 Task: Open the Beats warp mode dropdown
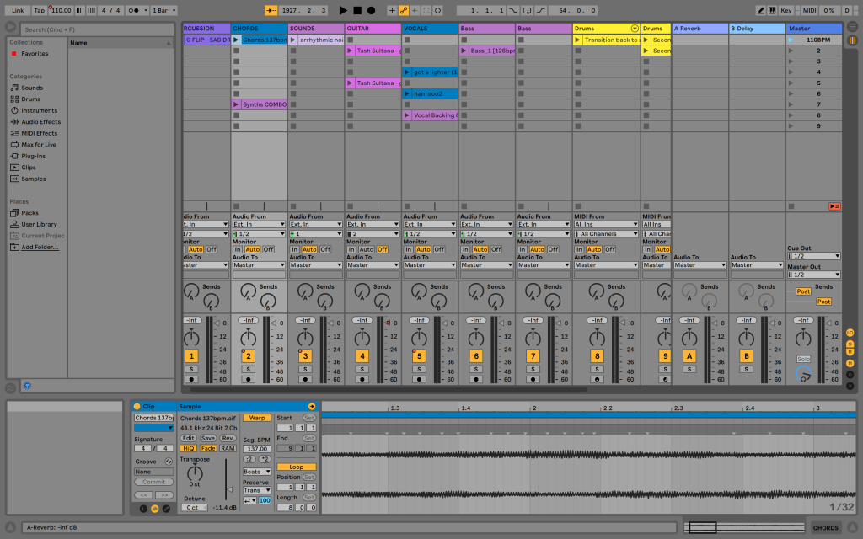pyautogui.click(x=257, y=472)
